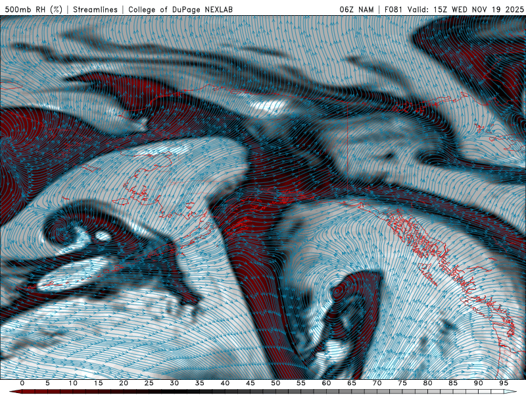
Task: Click the '5' value on the color scale
Action: pos(47,383)
